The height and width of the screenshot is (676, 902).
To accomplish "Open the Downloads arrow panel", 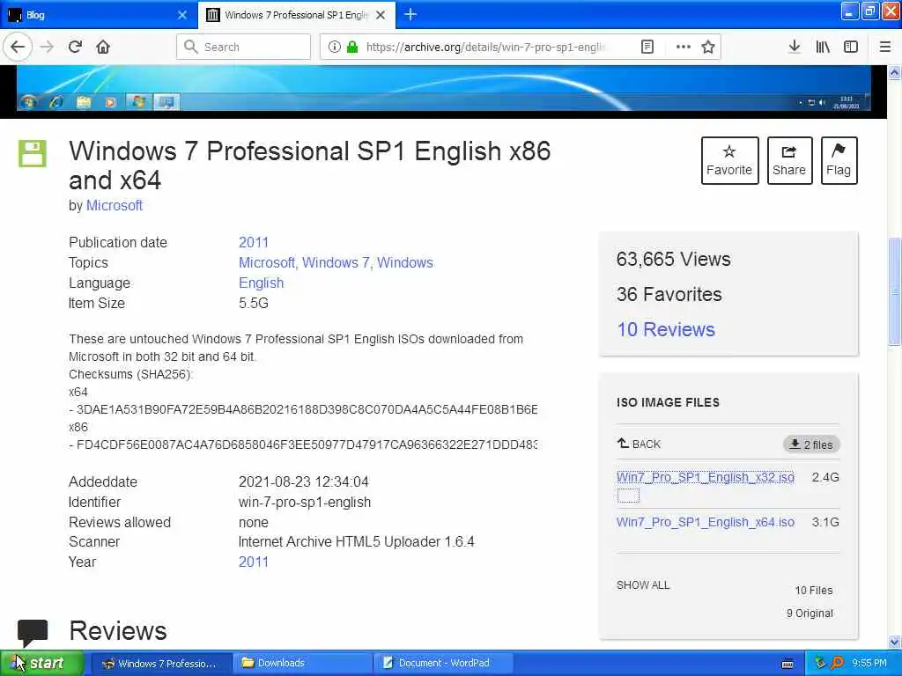I will tap(795, 47).
